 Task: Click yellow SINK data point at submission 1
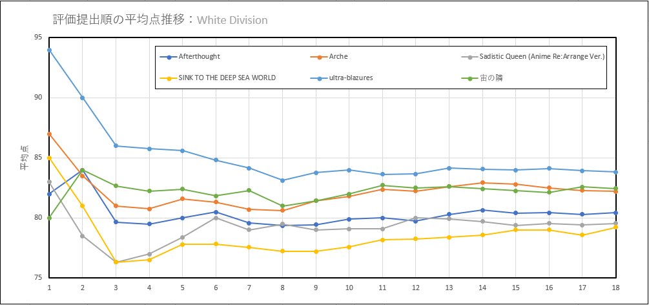click(49, 158)
